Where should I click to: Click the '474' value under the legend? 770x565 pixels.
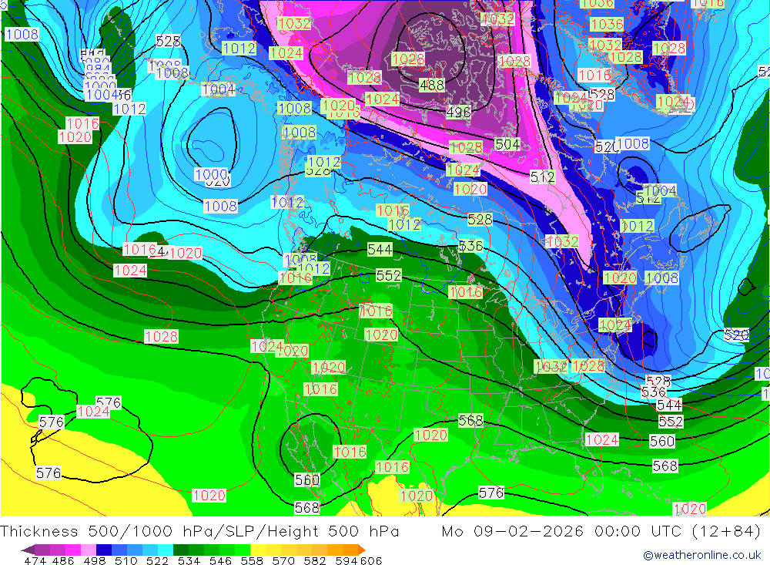pos(35,561)
